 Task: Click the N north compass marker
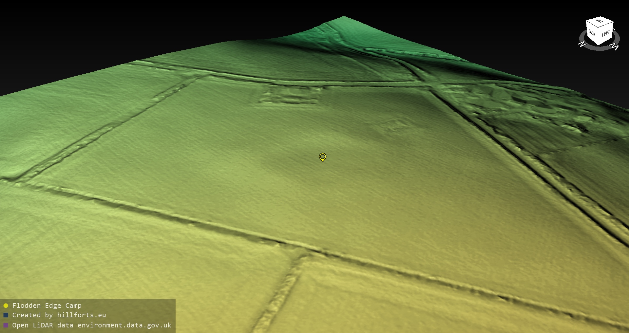pos(582,44)
